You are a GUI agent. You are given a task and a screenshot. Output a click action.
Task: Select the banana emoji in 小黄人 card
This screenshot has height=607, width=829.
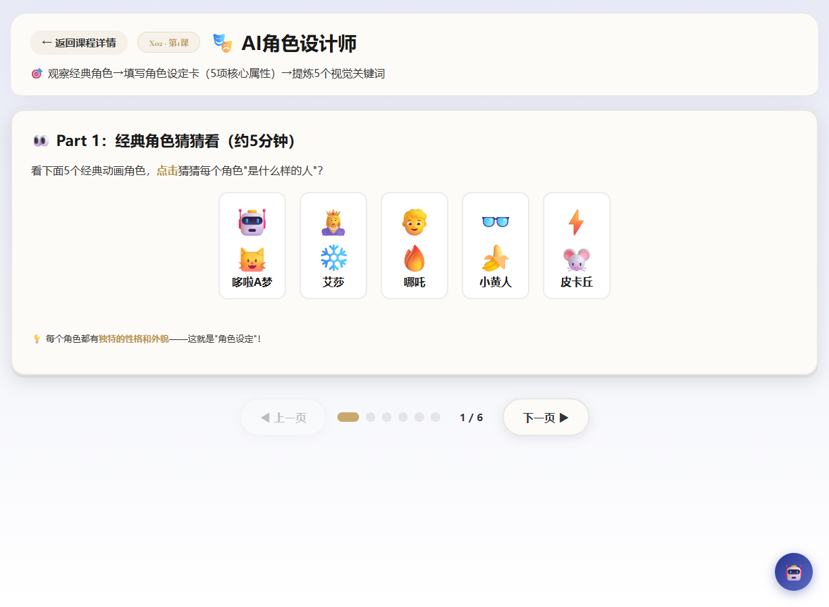(x=496, y=258)
